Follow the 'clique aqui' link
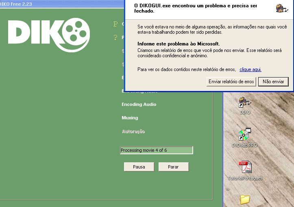 click(x=250, y=69)
